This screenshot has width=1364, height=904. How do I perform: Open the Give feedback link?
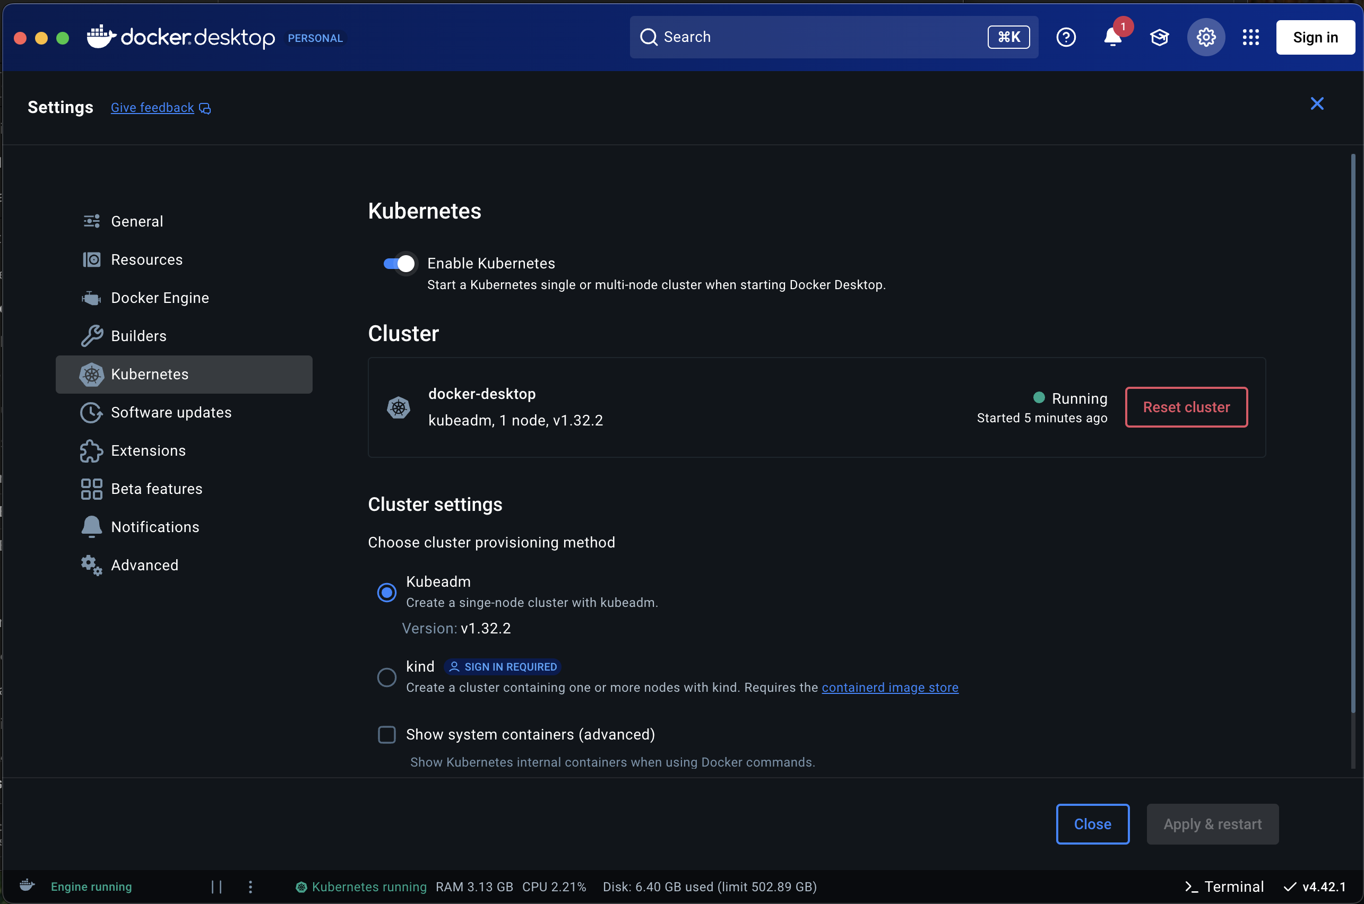(152, 108)
